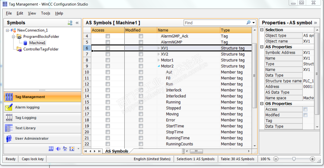This screenshot has height=168, width=324.
Task: Sort by the Name column header
Action: pos(188,30)
